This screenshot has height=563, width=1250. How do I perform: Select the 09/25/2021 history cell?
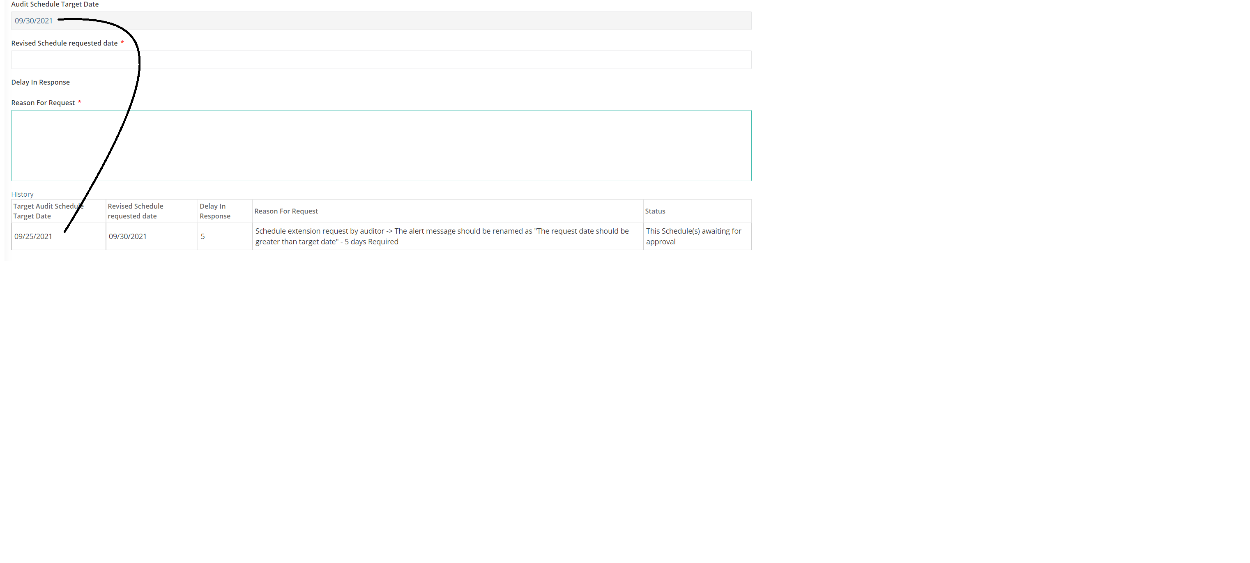[x=58, y=236]
